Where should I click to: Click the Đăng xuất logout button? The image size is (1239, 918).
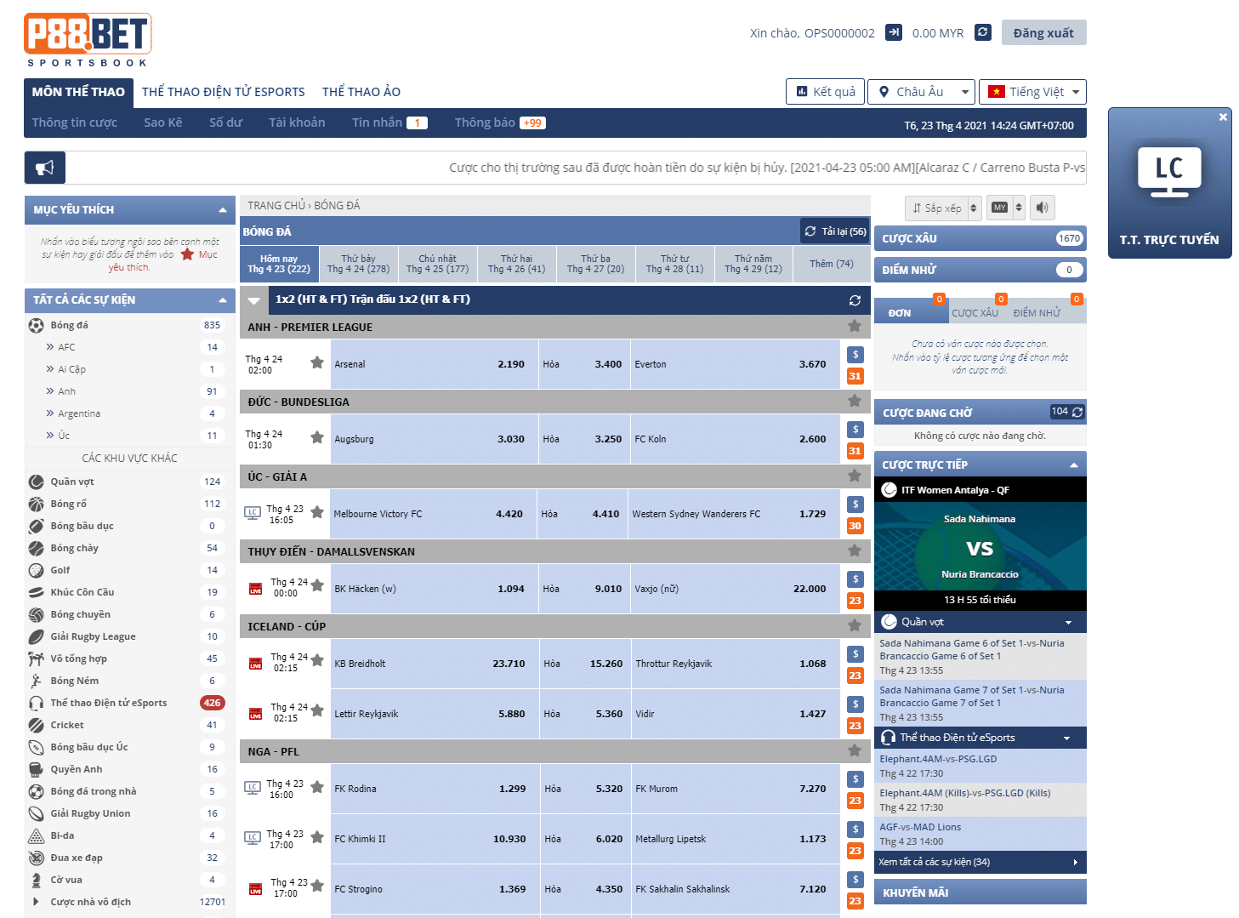1043,32
